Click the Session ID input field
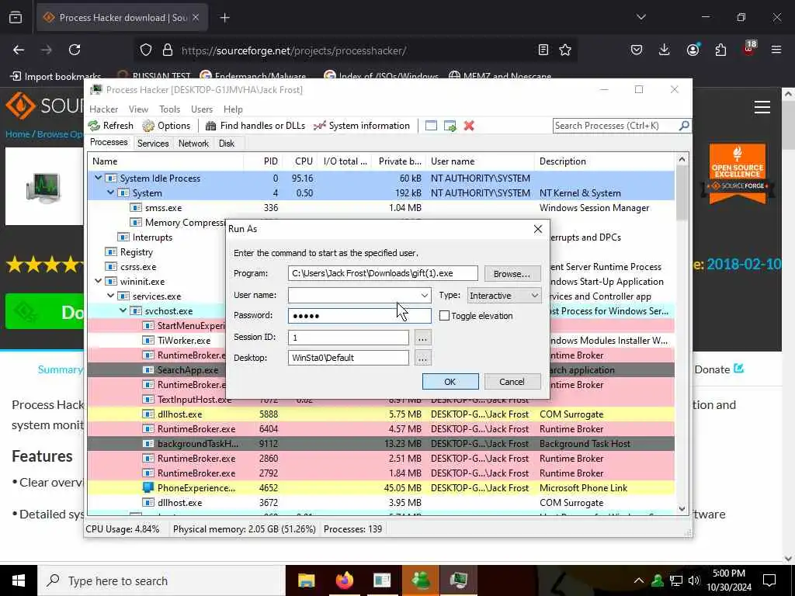This screenshot has height=596, width=795. (x=349, y=338)
